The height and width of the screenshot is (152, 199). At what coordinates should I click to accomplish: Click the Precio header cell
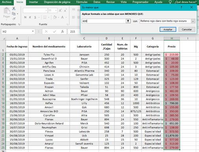(172, 46)
